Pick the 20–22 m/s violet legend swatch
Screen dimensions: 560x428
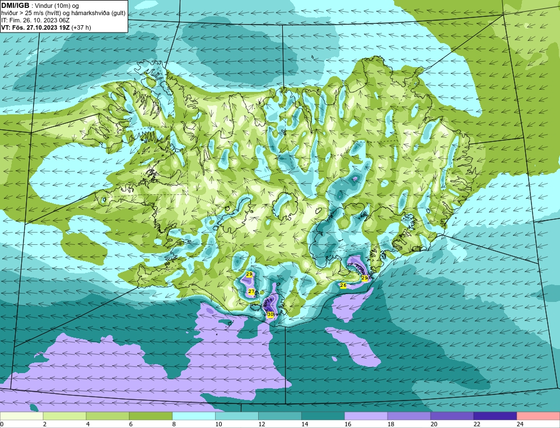pos(452,416)
